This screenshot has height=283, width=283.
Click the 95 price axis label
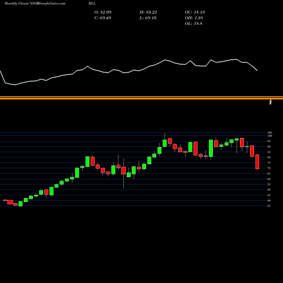coord(269,141)
